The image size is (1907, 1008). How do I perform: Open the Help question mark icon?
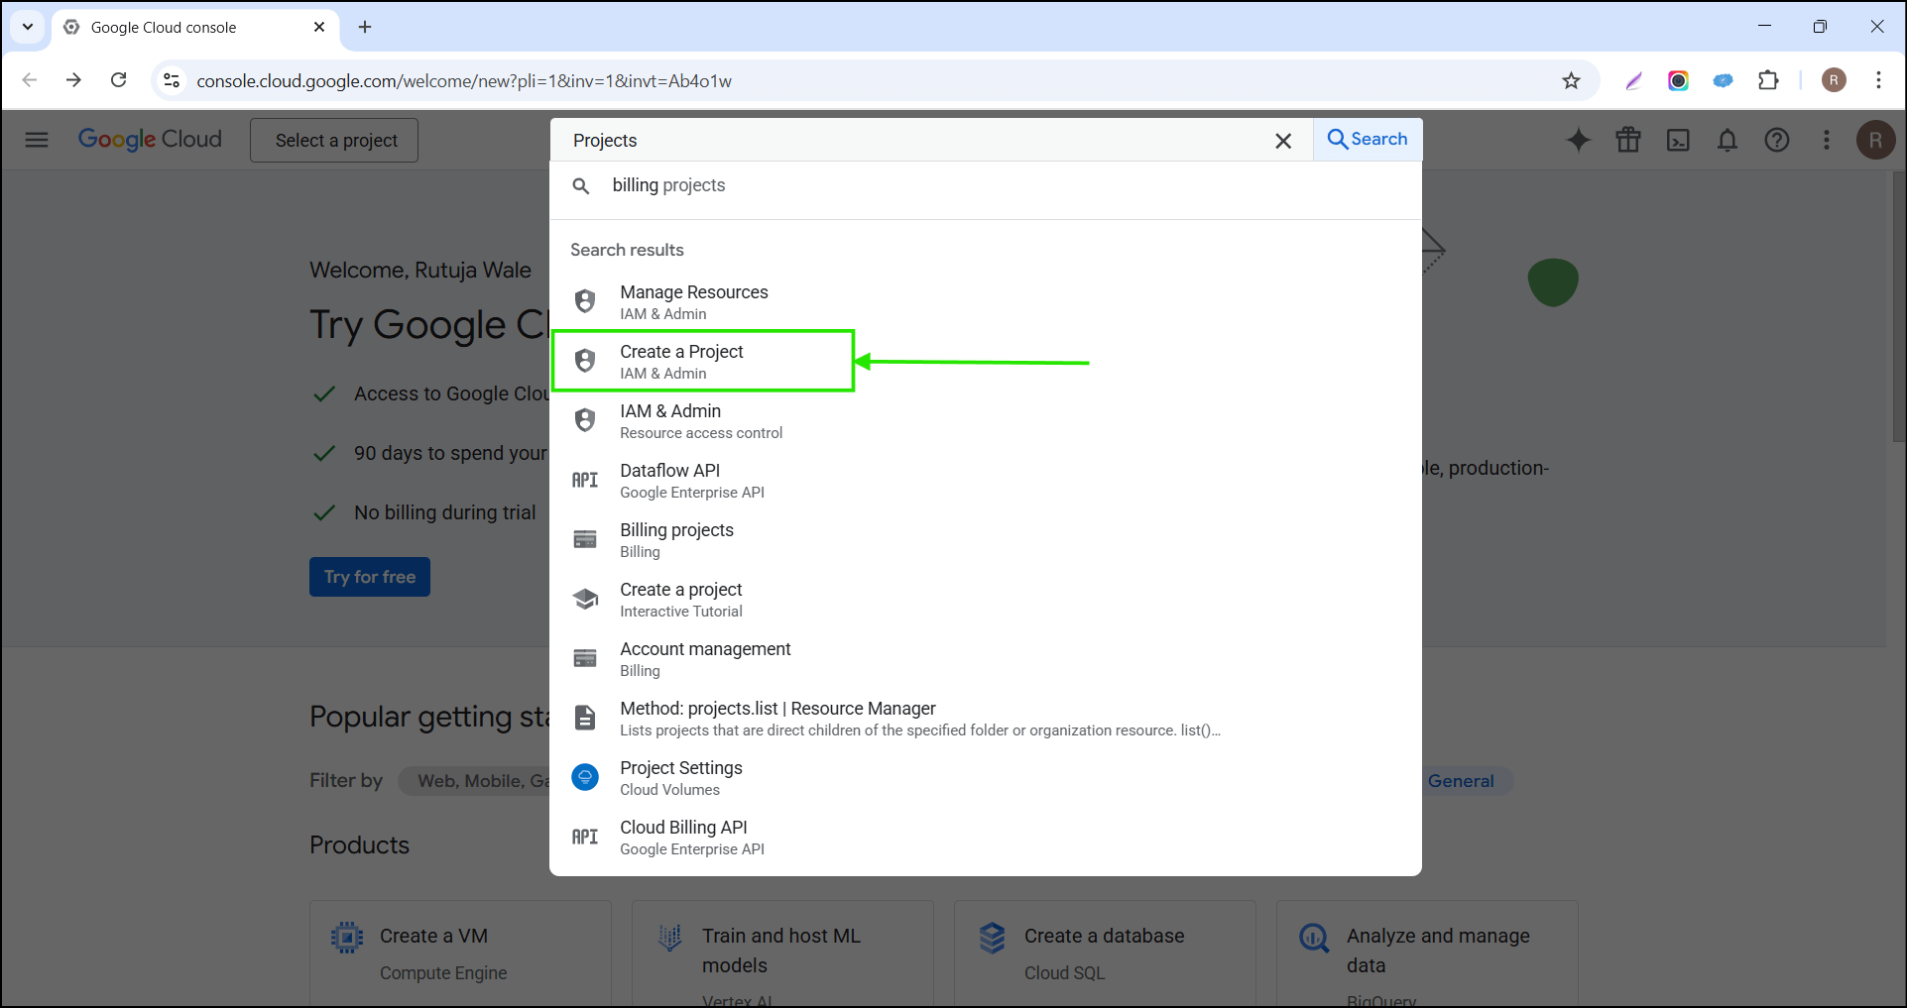(x=1776, y=140)
